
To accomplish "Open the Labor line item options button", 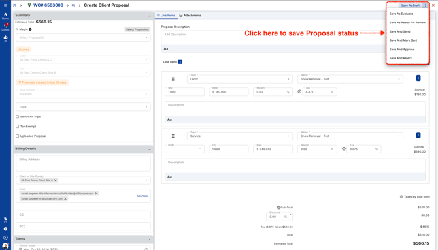I will point(418,78).
